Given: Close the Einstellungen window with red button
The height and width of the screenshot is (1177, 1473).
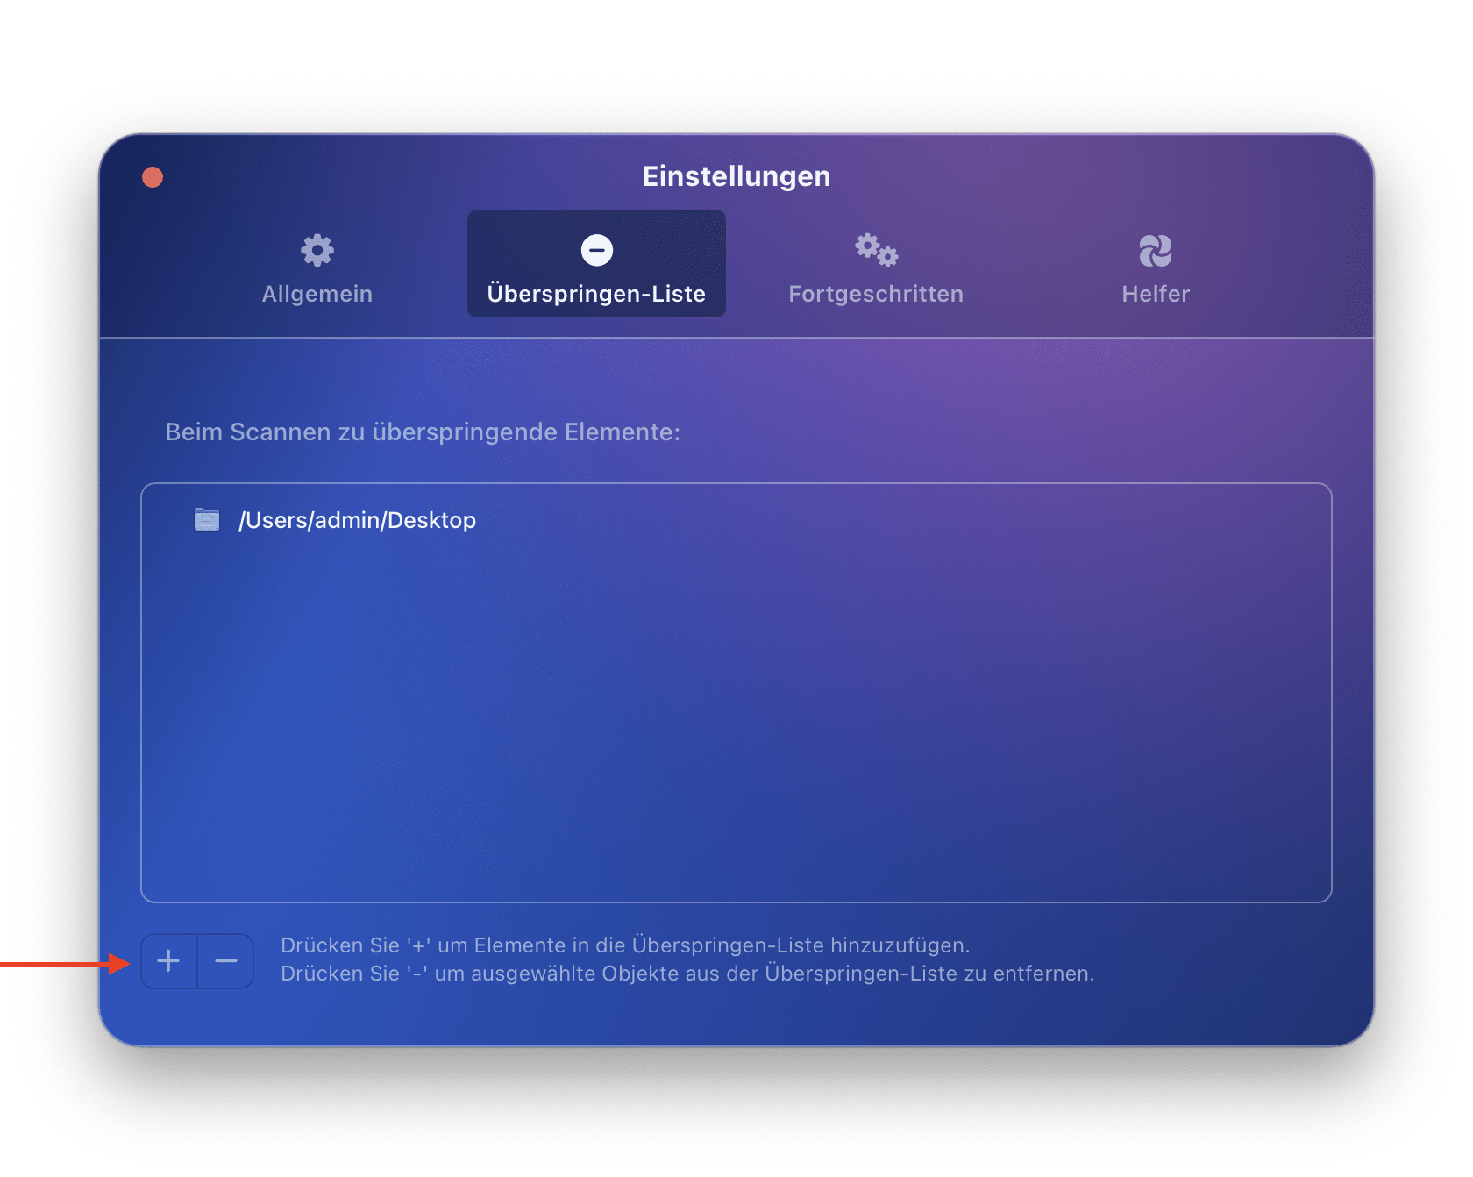Looking at the screenshot, I should coord(153,177).
